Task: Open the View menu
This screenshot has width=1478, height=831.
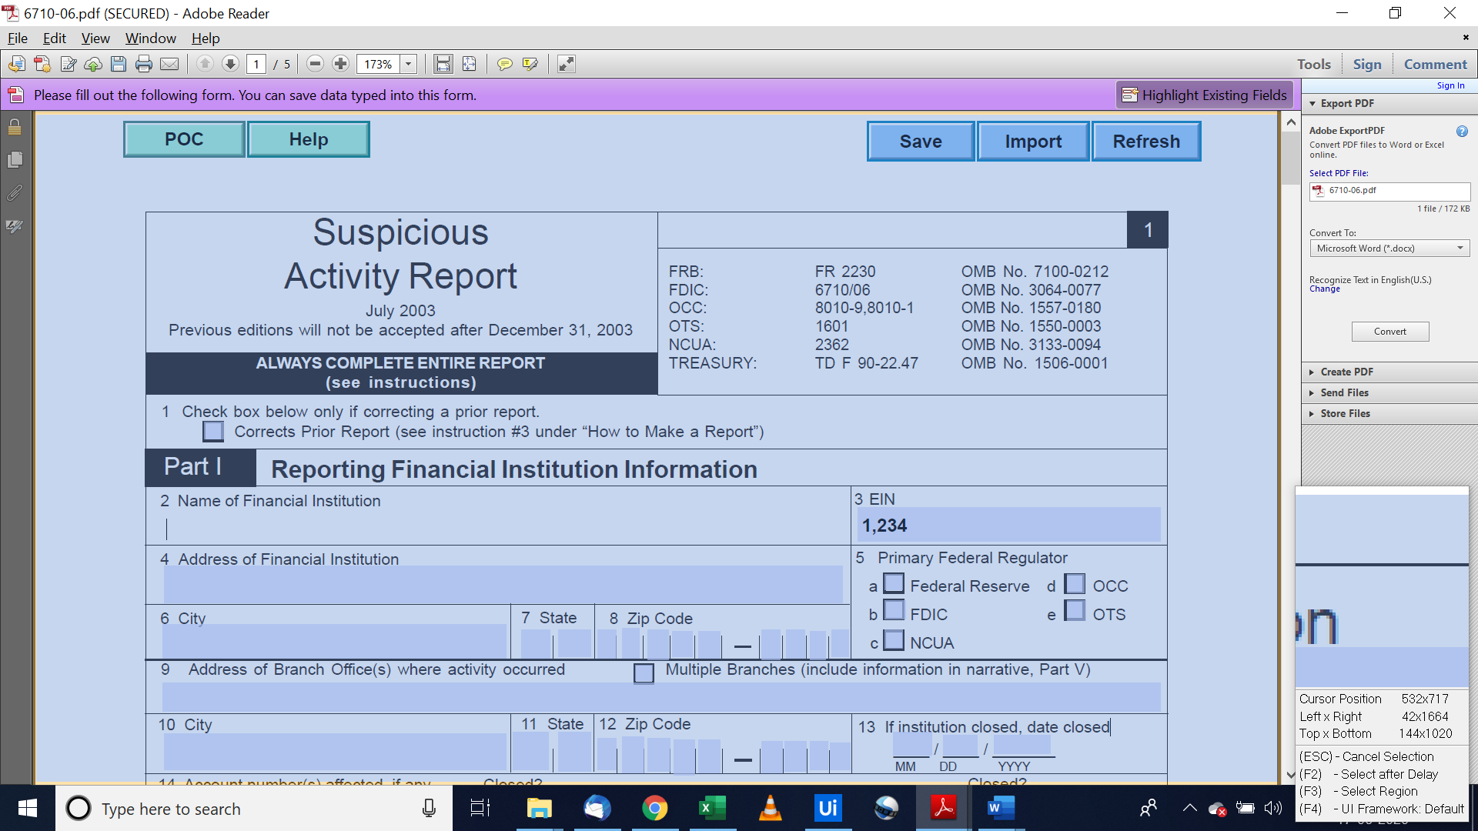Action: (95, 38)
